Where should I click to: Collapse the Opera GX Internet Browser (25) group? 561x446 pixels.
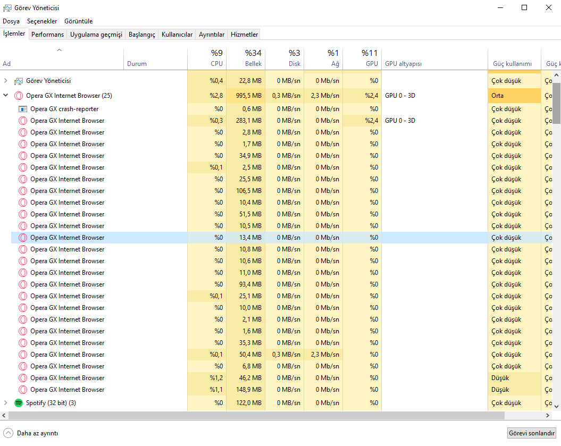pos(5,96)
